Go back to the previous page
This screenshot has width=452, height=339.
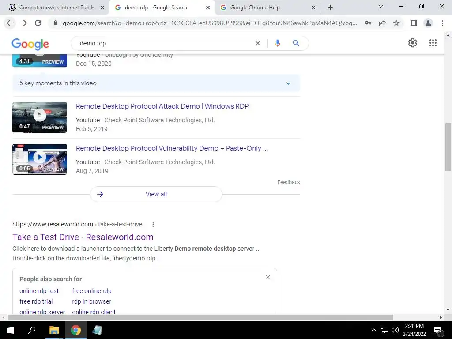point(10,23)
